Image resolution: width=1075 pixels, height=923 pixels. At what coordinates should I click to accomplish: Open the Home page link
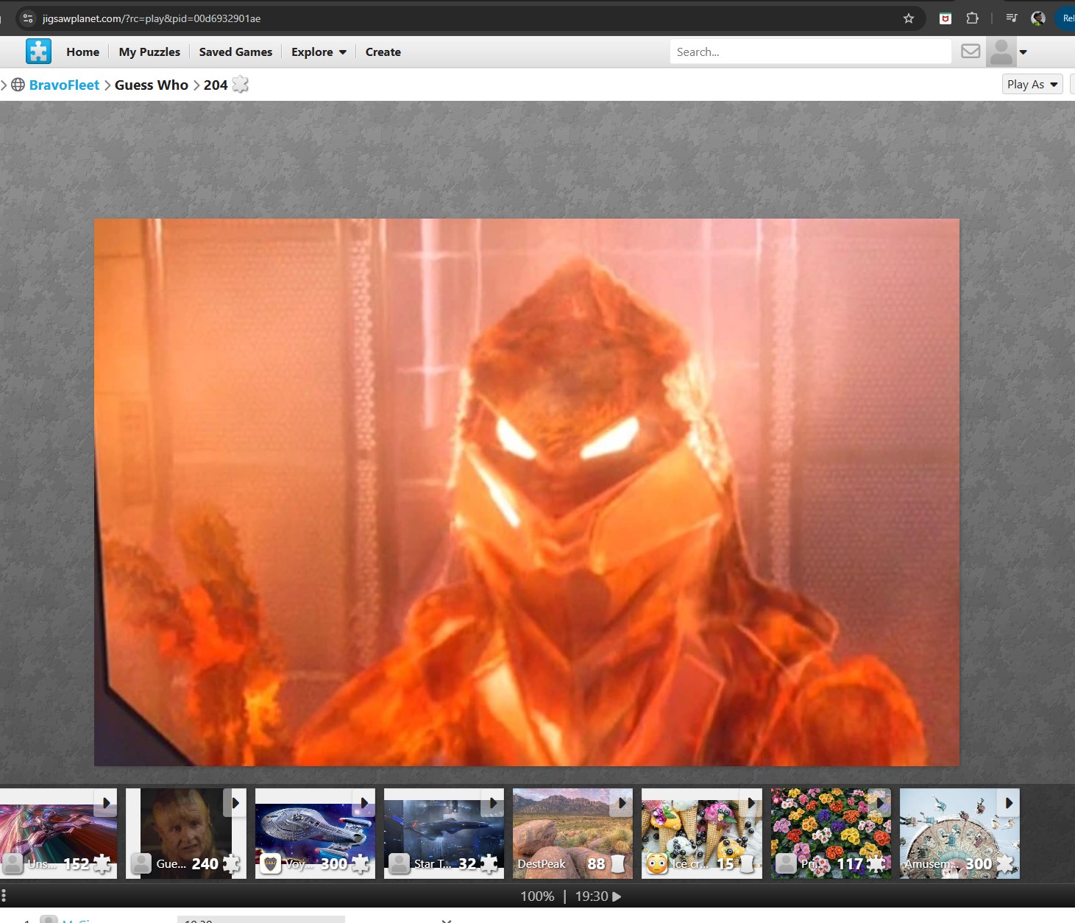pyautogui.click(x=82, y=52)
